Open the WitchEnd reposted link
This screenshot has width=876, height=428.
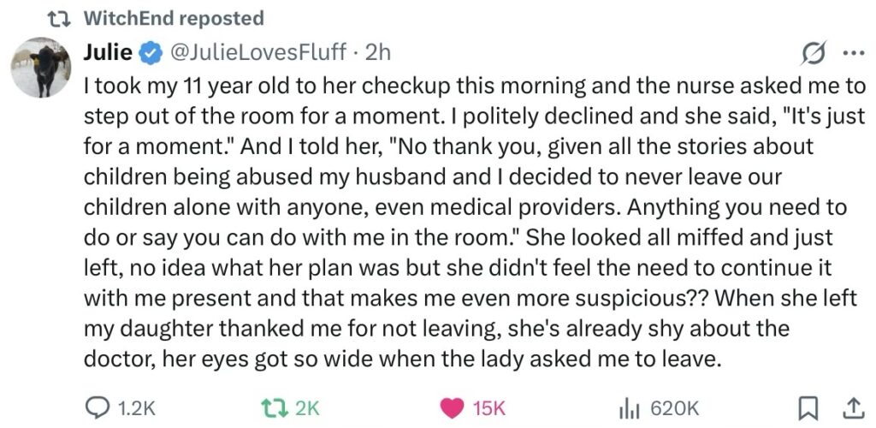[175, 17]
